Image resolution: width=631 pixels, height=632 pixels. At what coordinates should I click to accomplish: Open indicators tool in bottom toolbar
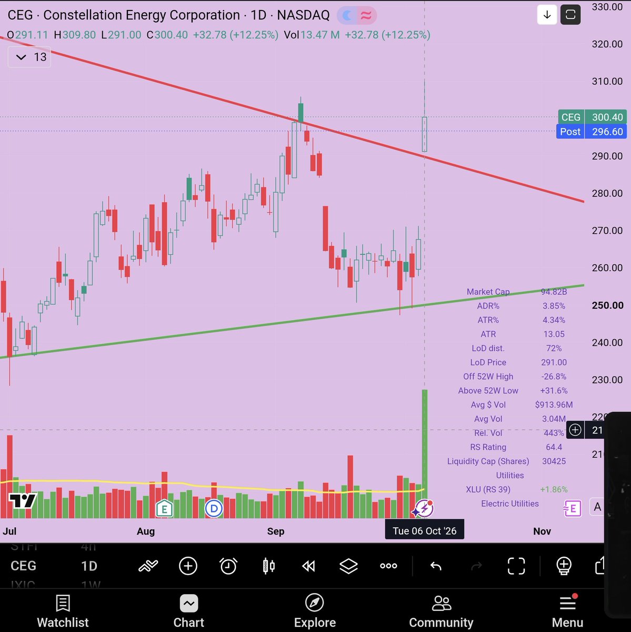(148, 566)
